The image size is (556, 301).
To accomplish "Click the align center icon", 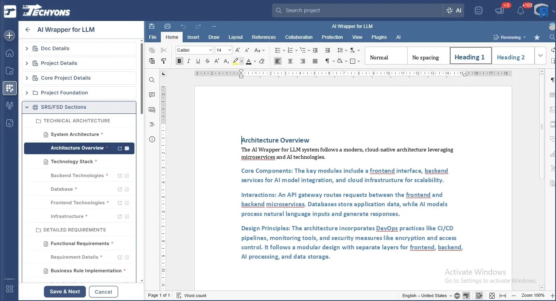I will [290, 61].
